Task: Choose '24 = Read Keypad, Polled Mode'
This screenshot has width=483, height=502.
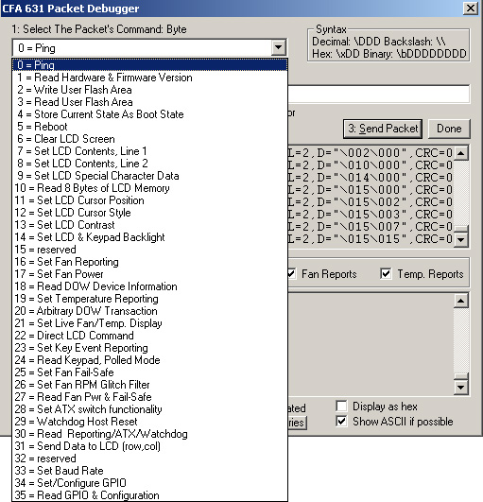Action: point(149,360)
